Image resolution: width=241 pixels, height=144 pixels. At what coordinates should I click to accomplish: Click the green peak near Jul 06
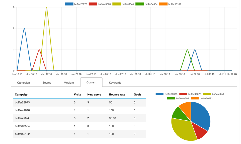pyautogui.click(x=187, y=50)
